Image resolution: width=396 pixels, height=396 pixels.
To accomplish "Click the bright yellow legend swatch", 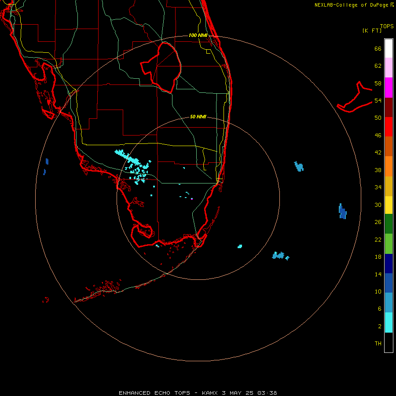I will click(x=389, y=205).
